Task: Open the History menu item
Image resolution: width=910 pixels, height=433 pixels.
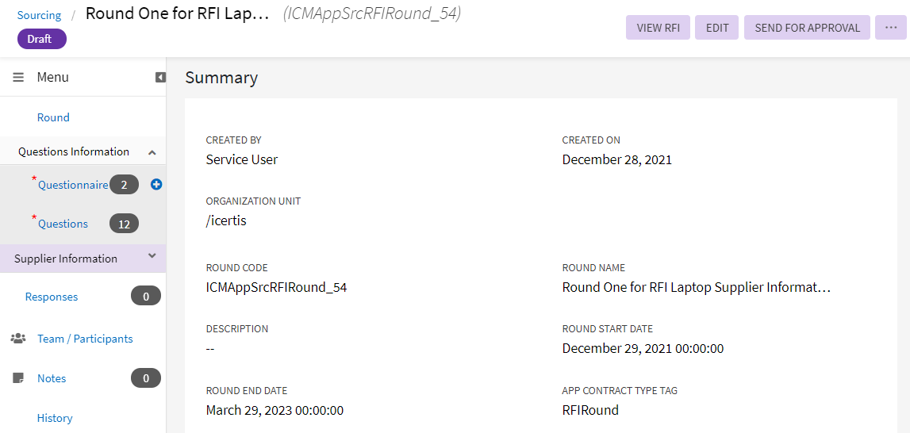Action: click(x=55, y=418)
